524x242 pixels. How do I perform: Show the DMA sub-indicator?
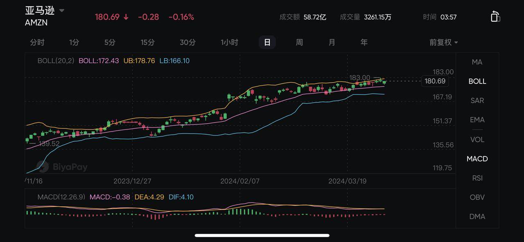477,216
